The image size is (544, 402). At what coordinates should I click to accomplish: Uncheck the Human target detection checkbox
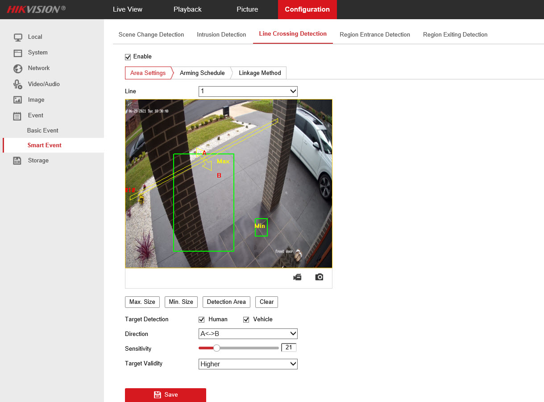click(x=202, y=319)
